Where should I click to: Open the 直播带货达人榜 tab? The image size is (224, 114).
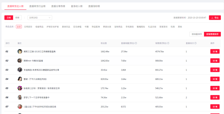(16, 6)
